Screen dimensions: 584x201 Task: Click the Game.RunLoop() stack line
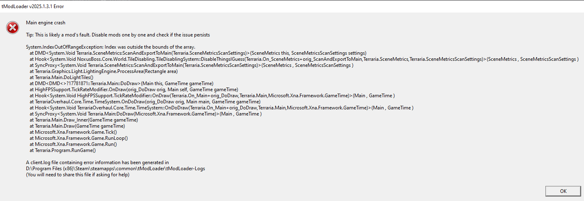coord(79,138)
